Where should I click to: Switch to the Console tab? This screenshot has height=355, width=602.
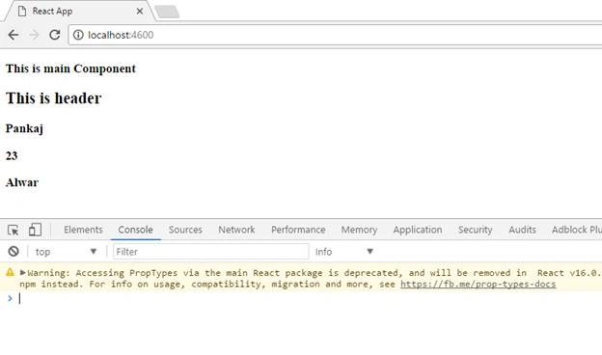(x=135, y=230)
